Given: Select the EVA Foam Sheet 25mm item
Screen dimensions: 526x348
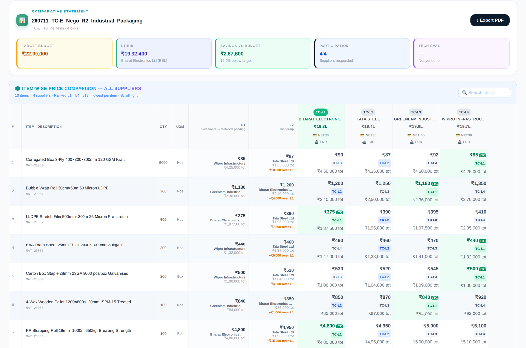Looking at the screenshot, I should (74, 245).
